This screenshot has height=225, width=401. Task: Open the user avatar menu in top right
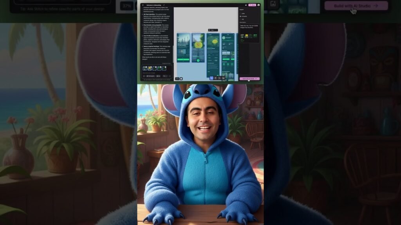[259, 5]
